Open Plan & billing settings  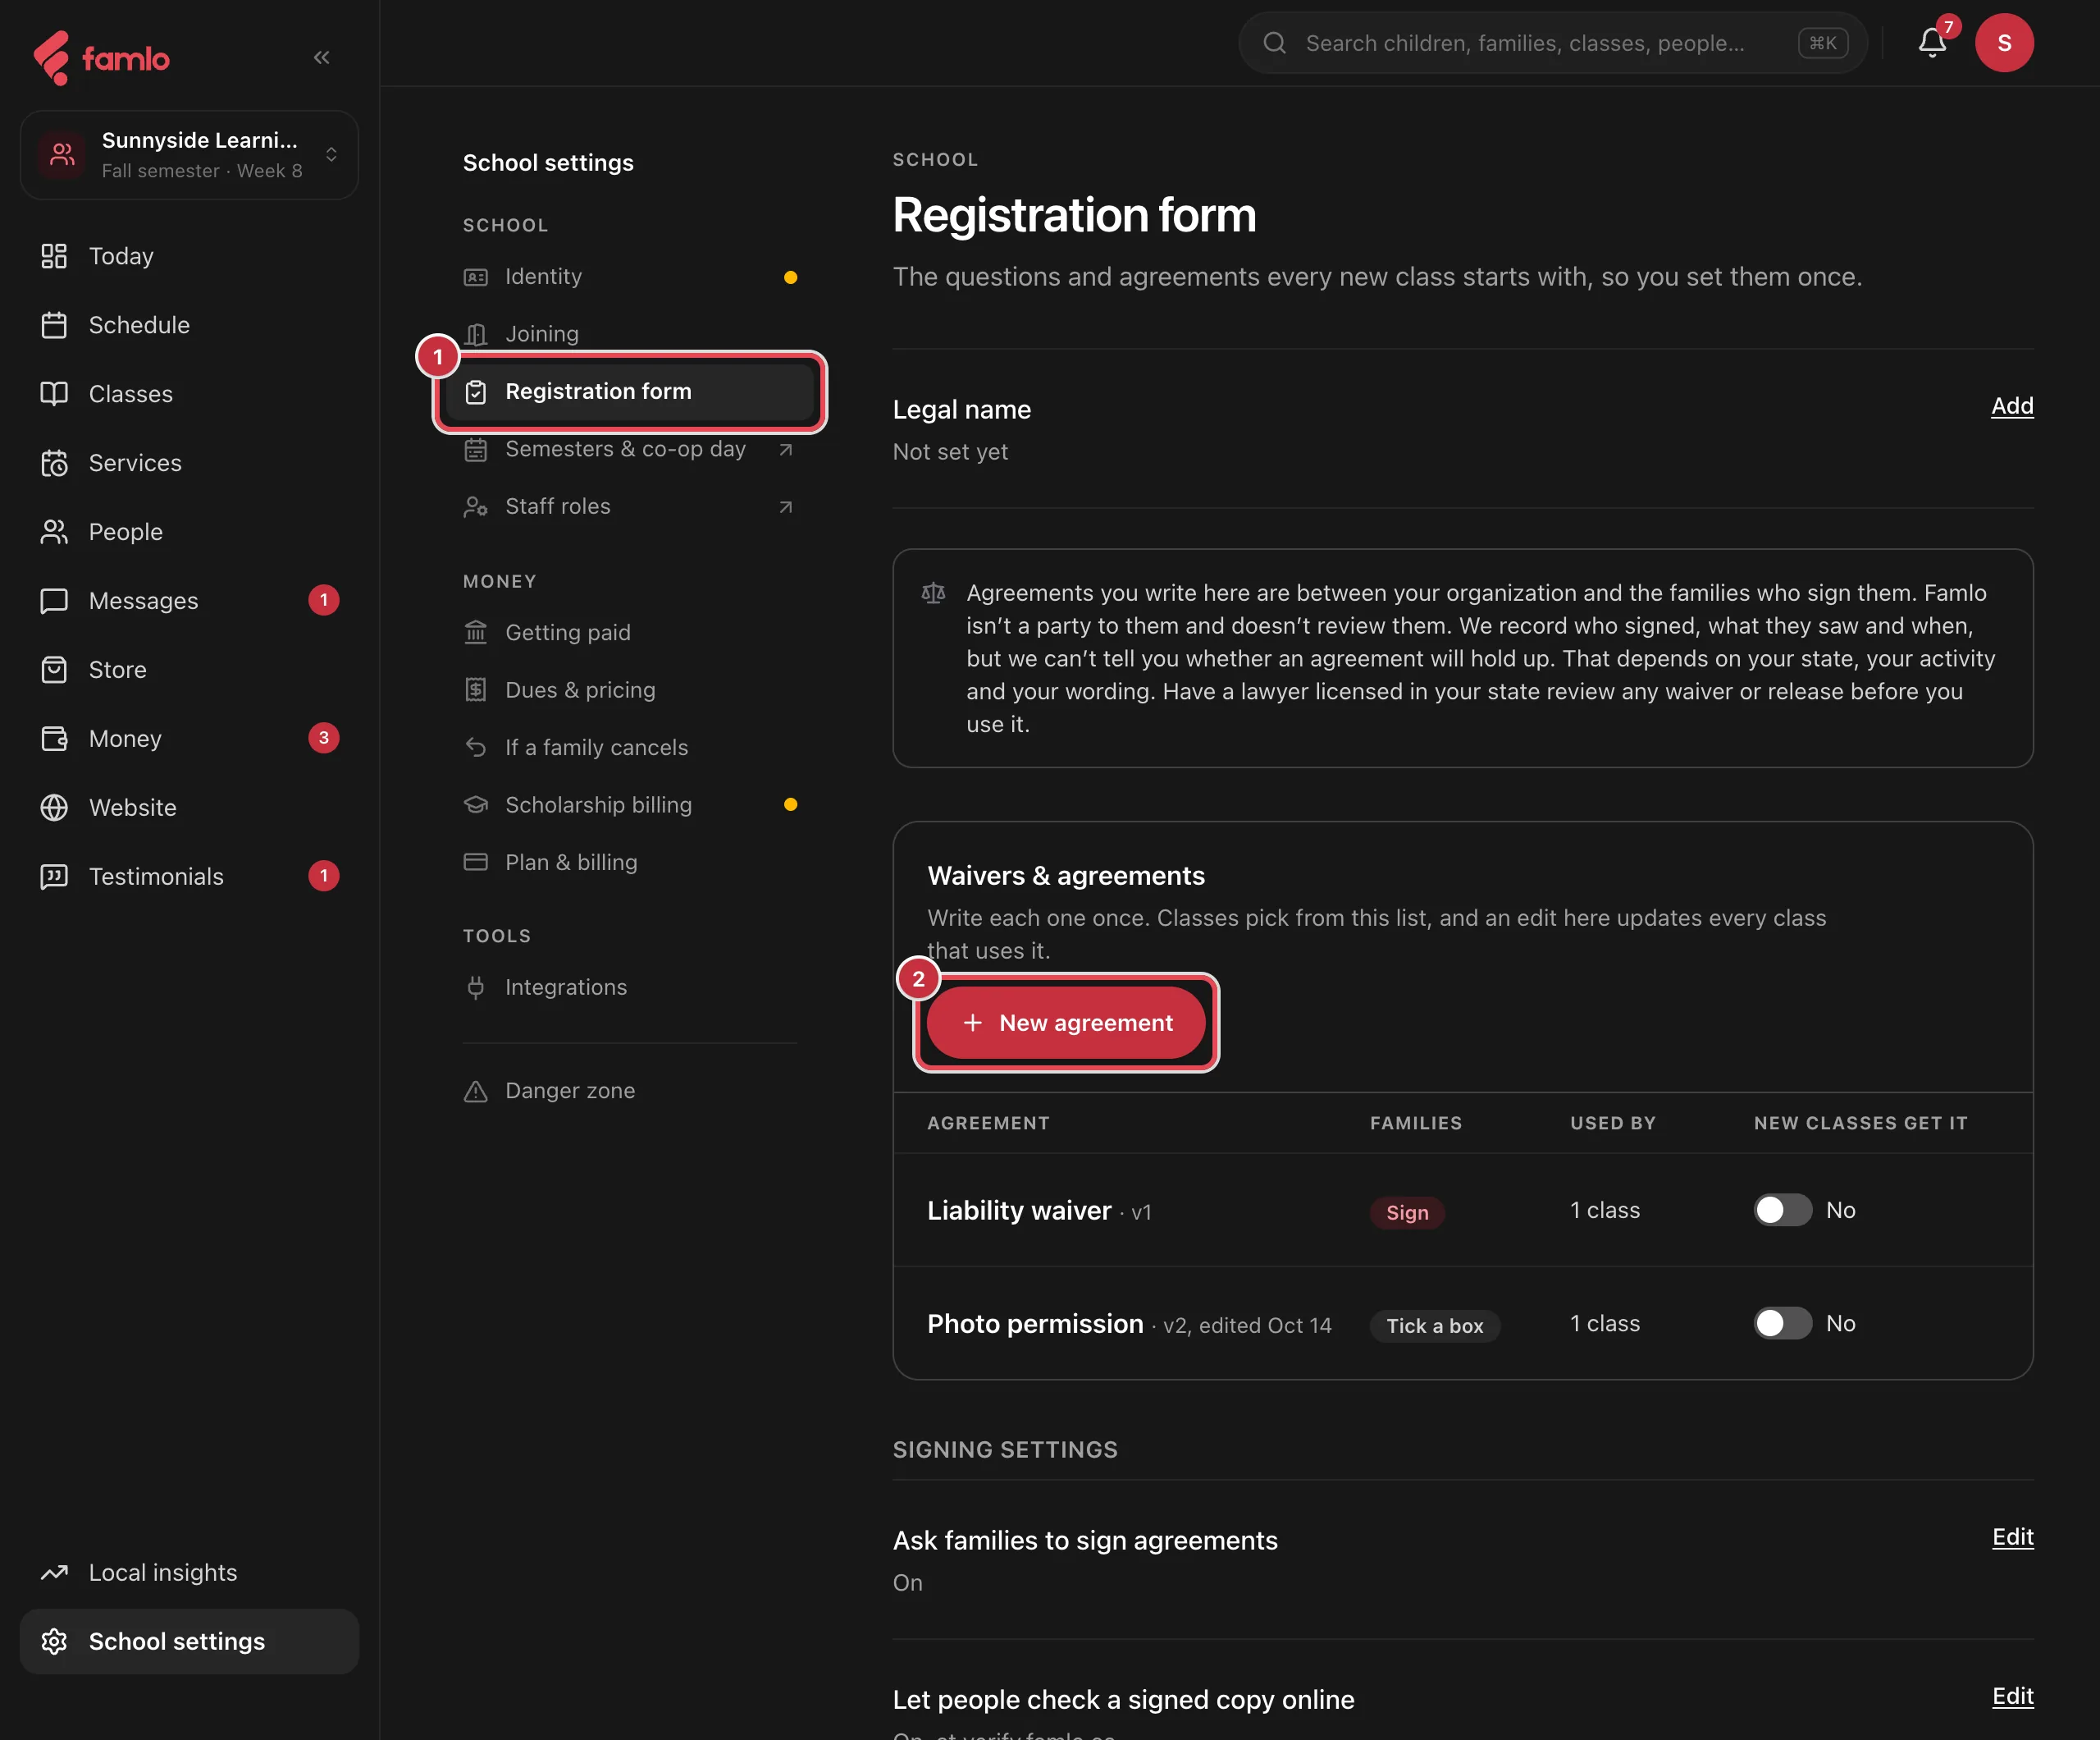click(630, 863)
